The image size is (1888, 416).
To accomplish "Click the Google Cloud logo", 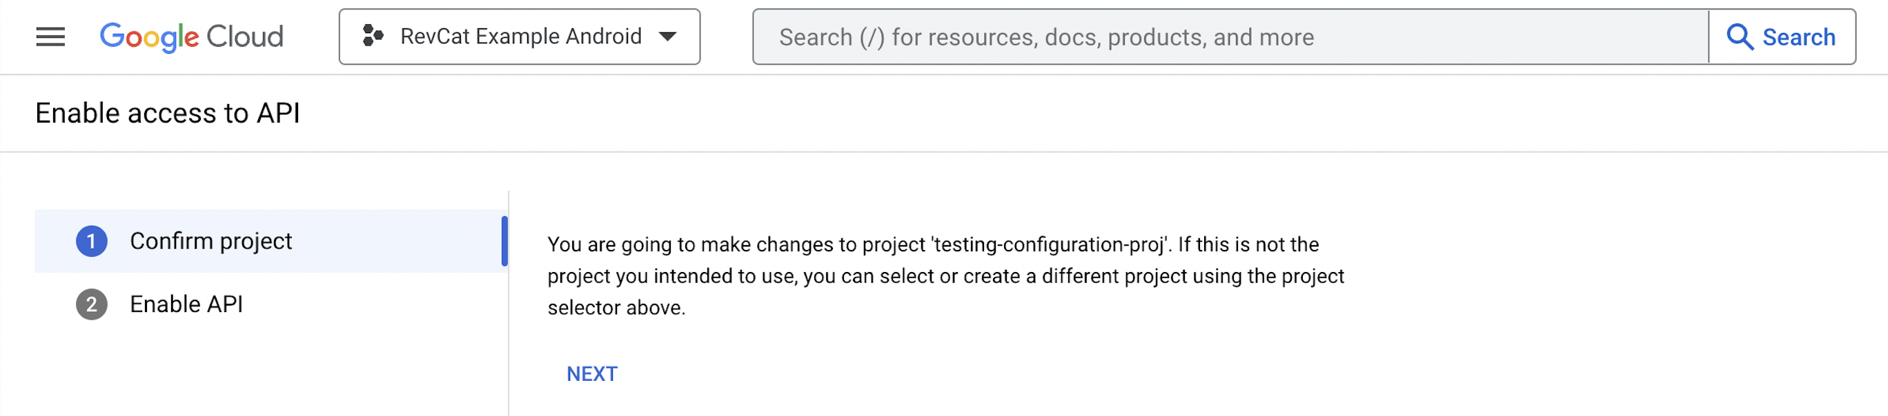I will (191, 37).
